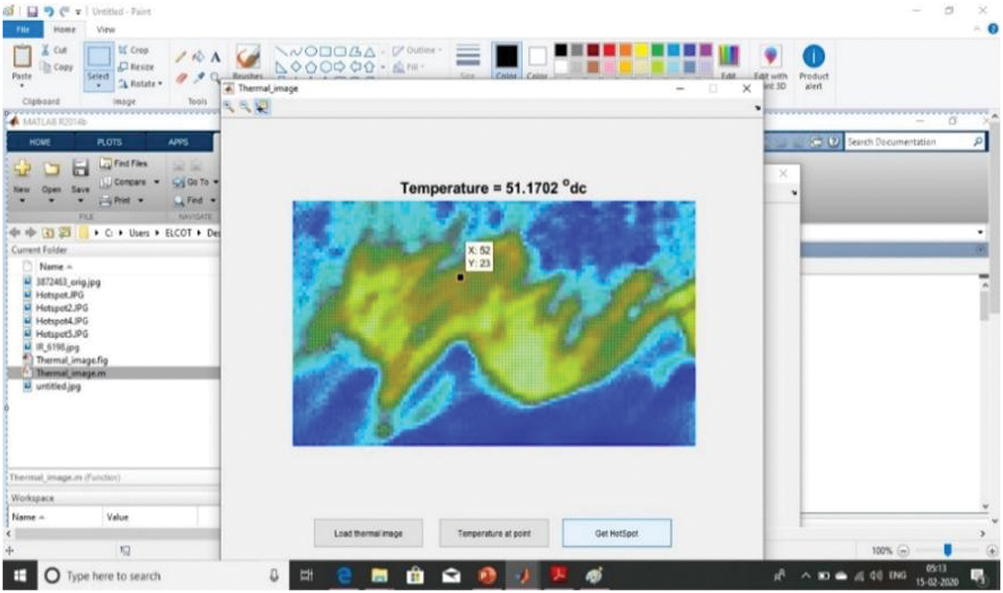
Task: Click the Load thermal image button
Action: [368, 533]
